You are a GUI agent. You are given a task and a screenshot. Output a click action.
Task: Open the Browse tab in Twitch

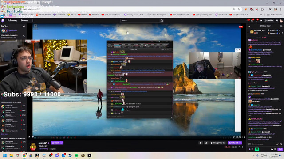[x=24, y=21]
